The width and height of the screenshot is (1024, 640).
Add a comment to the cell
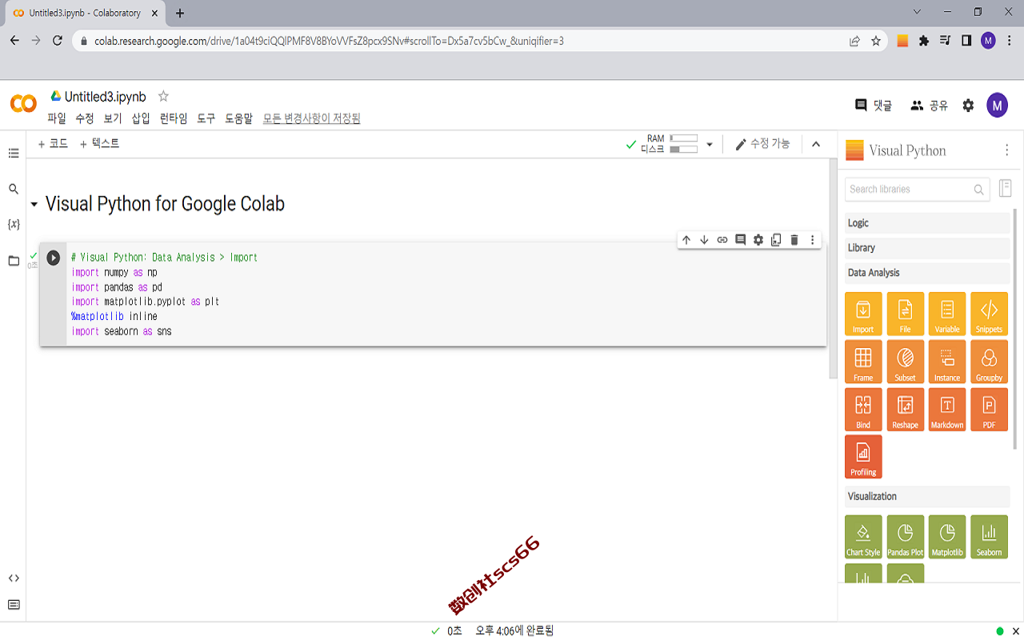pos(740,240)
